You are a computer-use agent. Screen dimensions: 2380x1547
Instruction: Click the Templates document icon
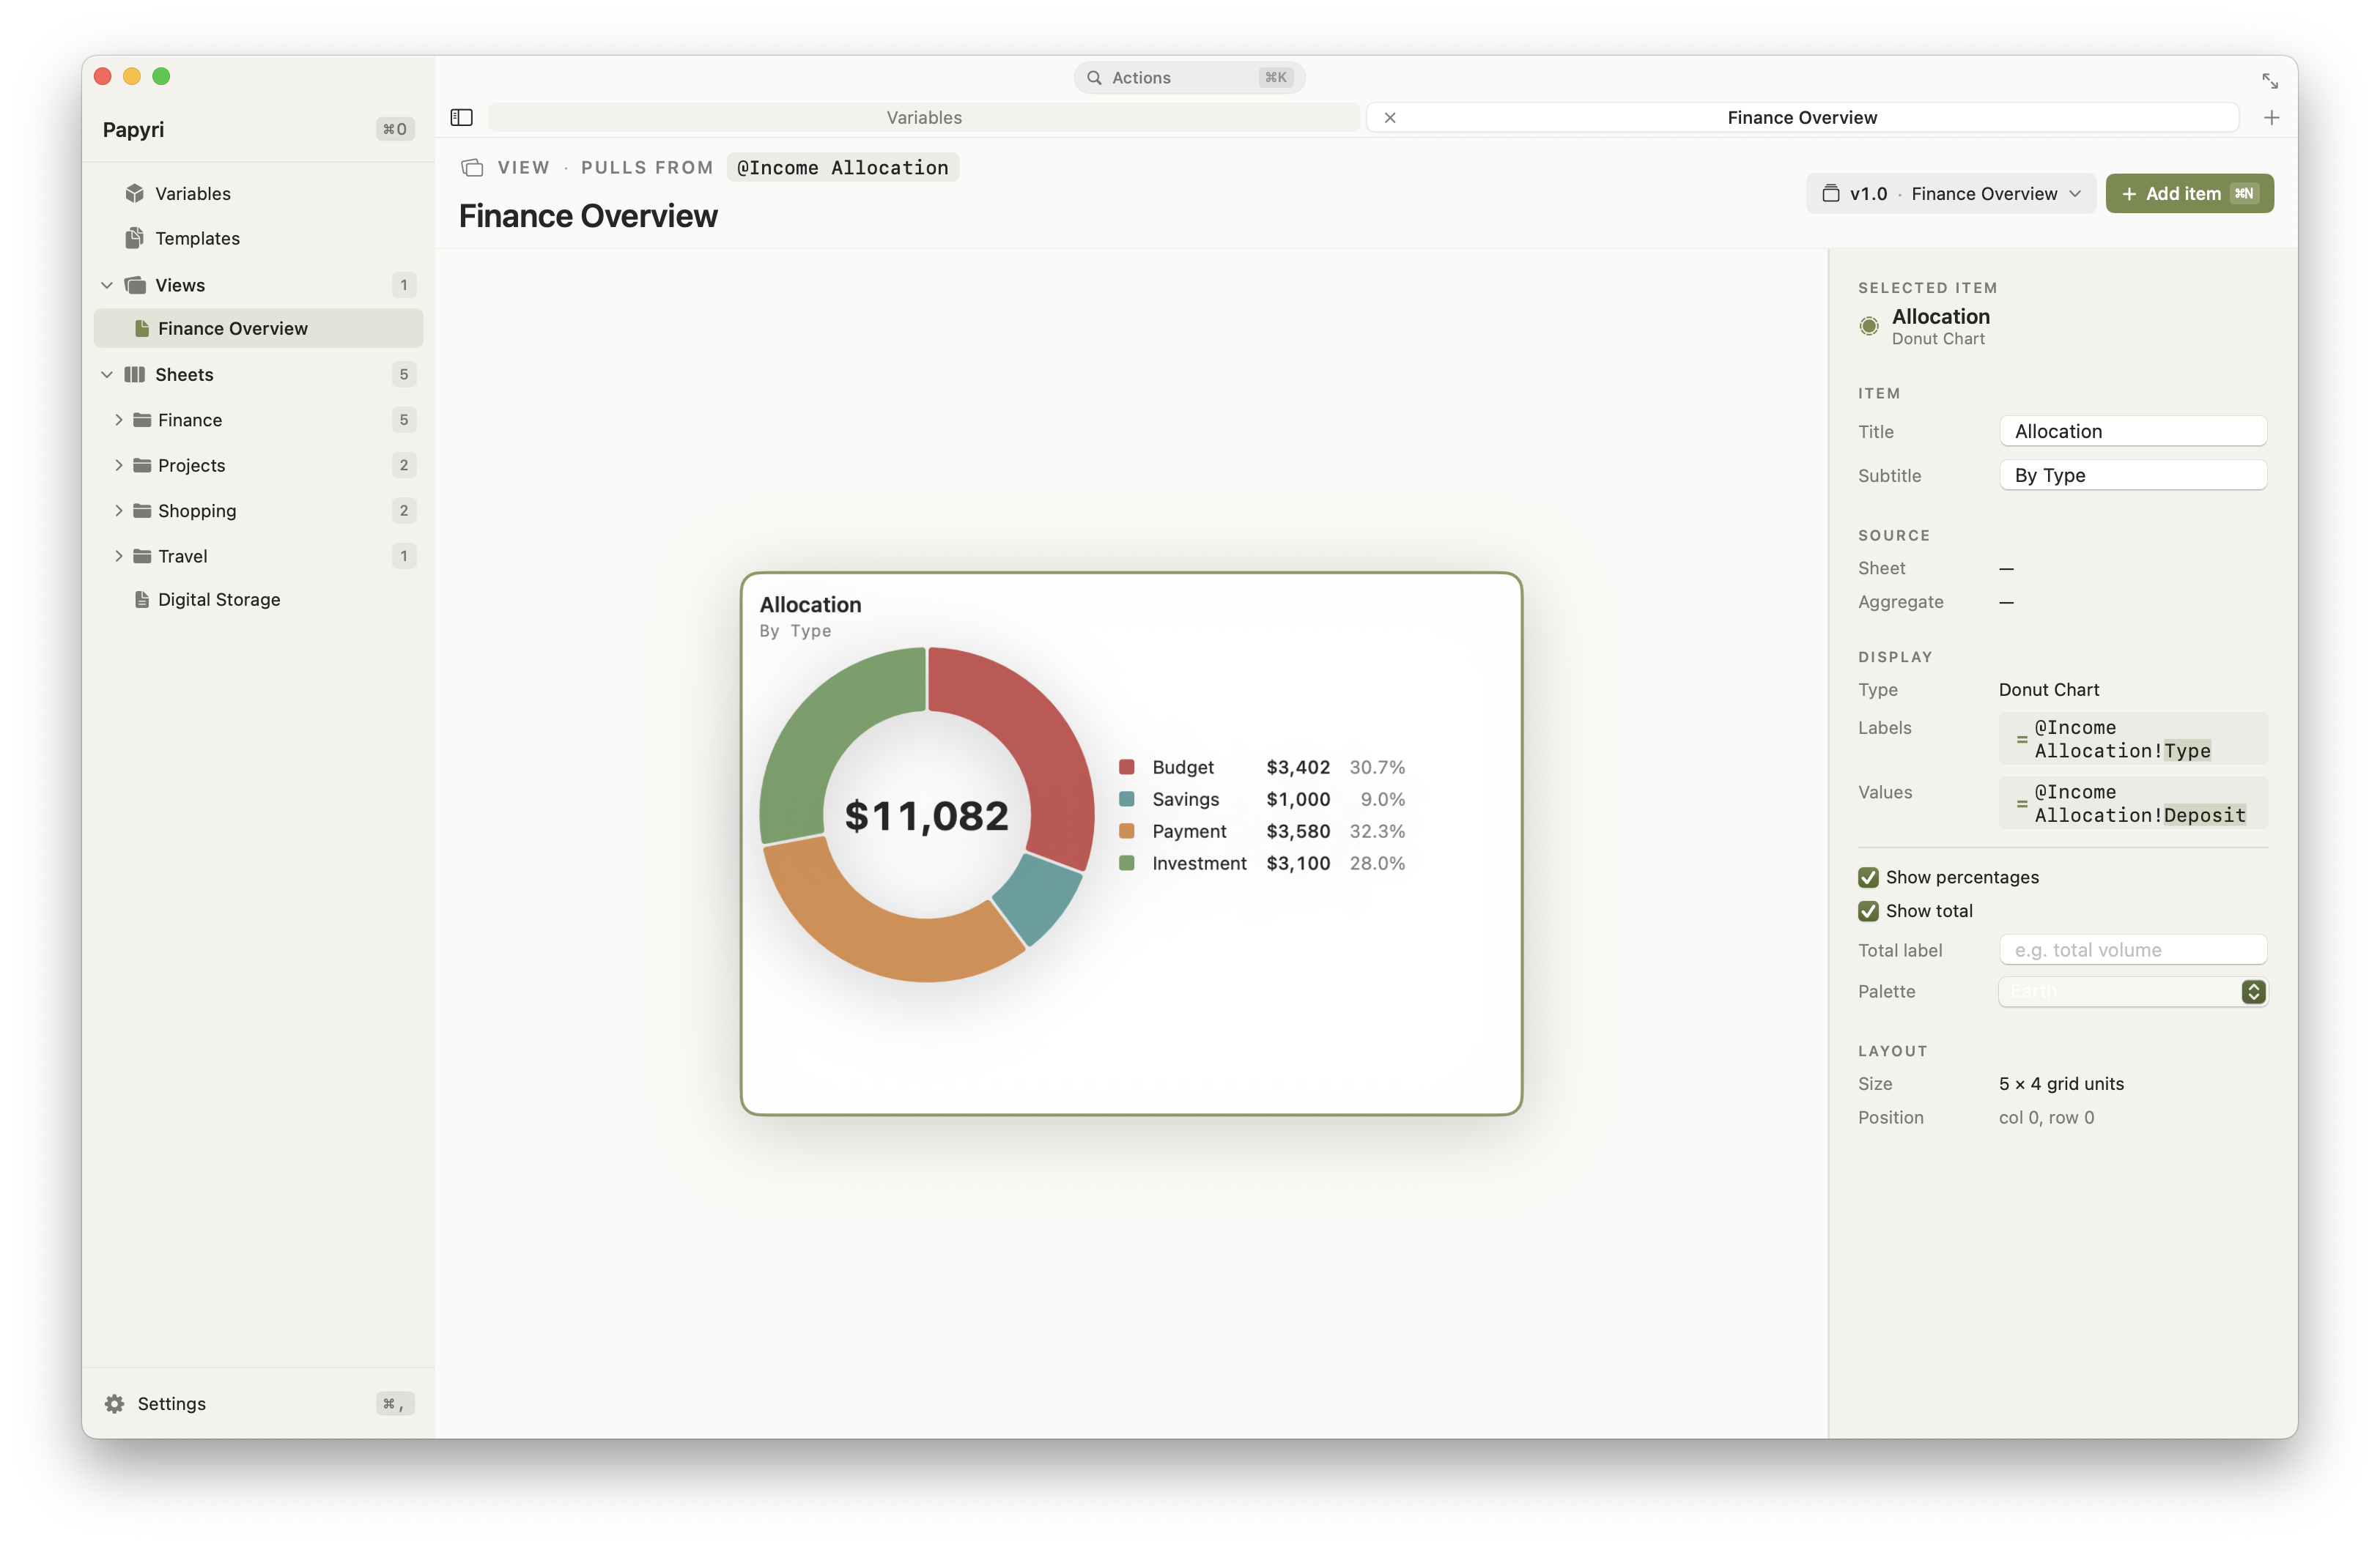coord(135,238)
